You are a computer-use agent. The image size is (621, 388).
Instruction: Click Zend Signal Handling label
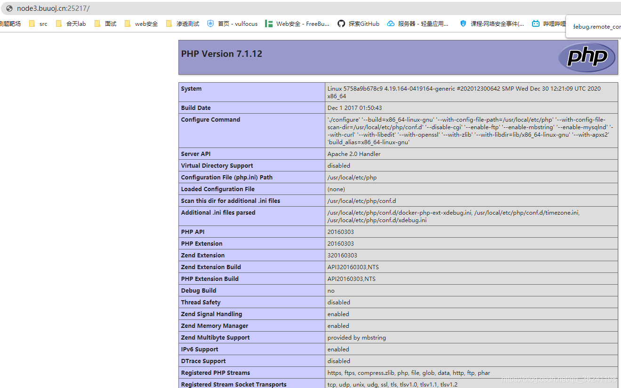coord(212,314)
